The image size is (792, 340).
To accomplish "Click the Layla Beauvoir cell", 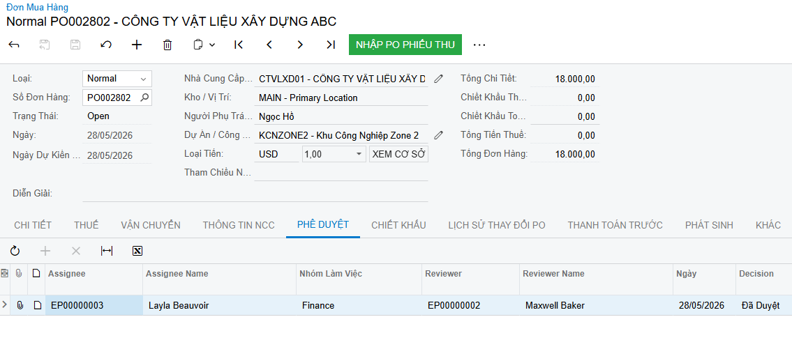I will tap(220, 305).
